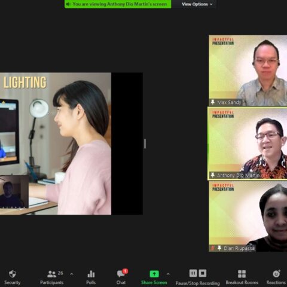Click the Security label
The image size is (287, 287).
pos(13,283)
